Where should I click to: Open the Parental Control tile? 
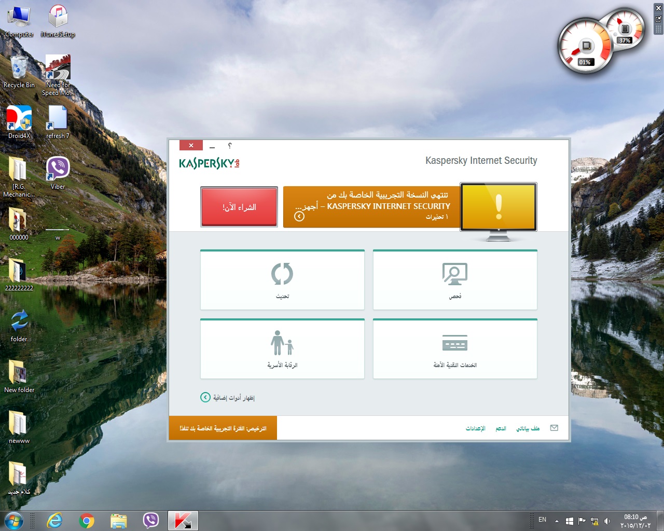click(282, 349)
